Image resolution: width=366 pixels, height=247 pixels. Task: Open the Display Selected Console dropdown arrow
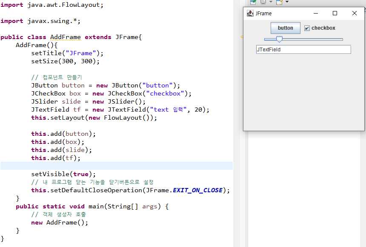point(271,2)
